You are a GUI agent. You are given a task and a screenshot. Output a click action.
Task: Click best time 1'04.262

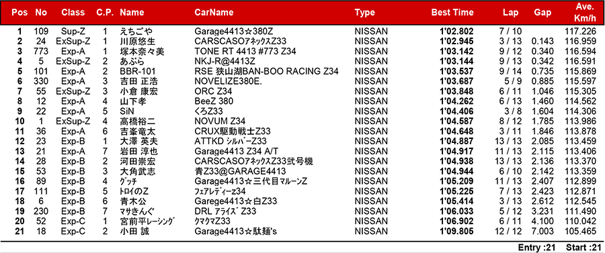point(456,101)
